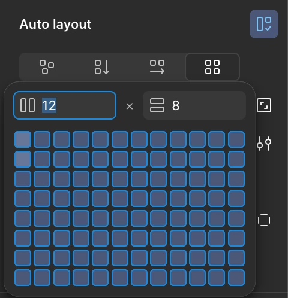
Task: Pick the bottom-left cell of the grid picker
Action: pyautogui.click(x=23, y=278)
